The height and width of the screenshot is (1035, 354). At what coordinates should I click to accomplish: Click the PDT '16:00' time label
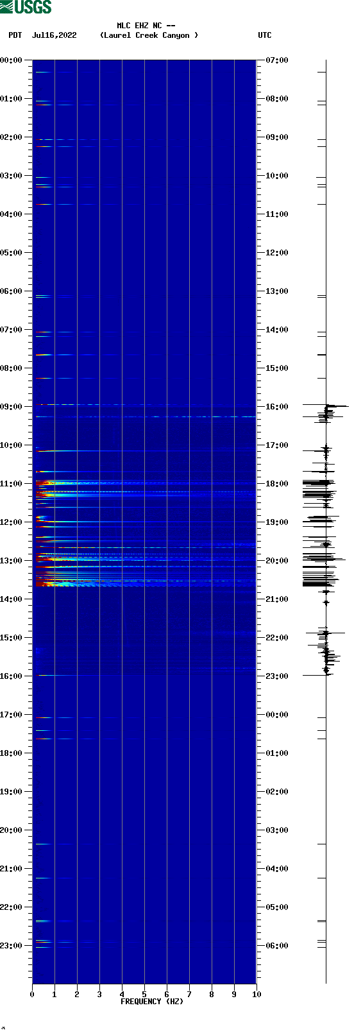[12, 676]
